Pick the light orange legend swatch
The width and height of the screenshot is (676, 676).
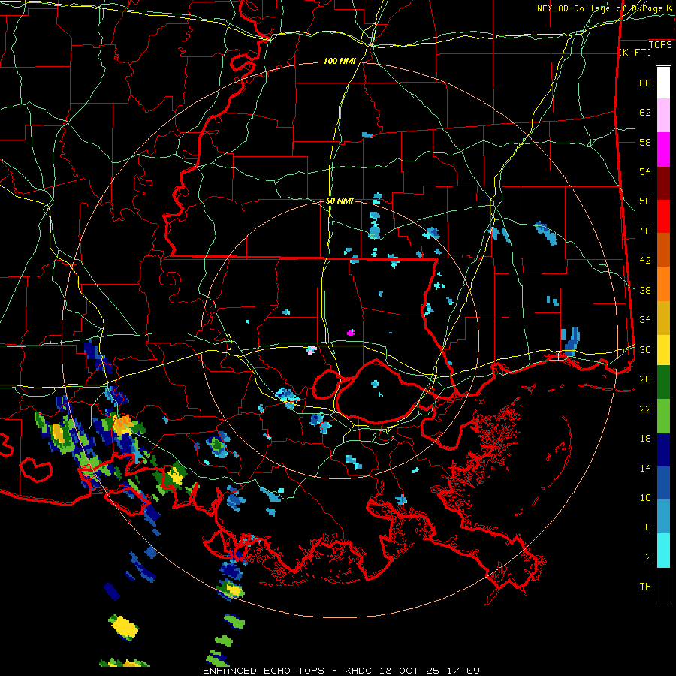pos(663,284)
